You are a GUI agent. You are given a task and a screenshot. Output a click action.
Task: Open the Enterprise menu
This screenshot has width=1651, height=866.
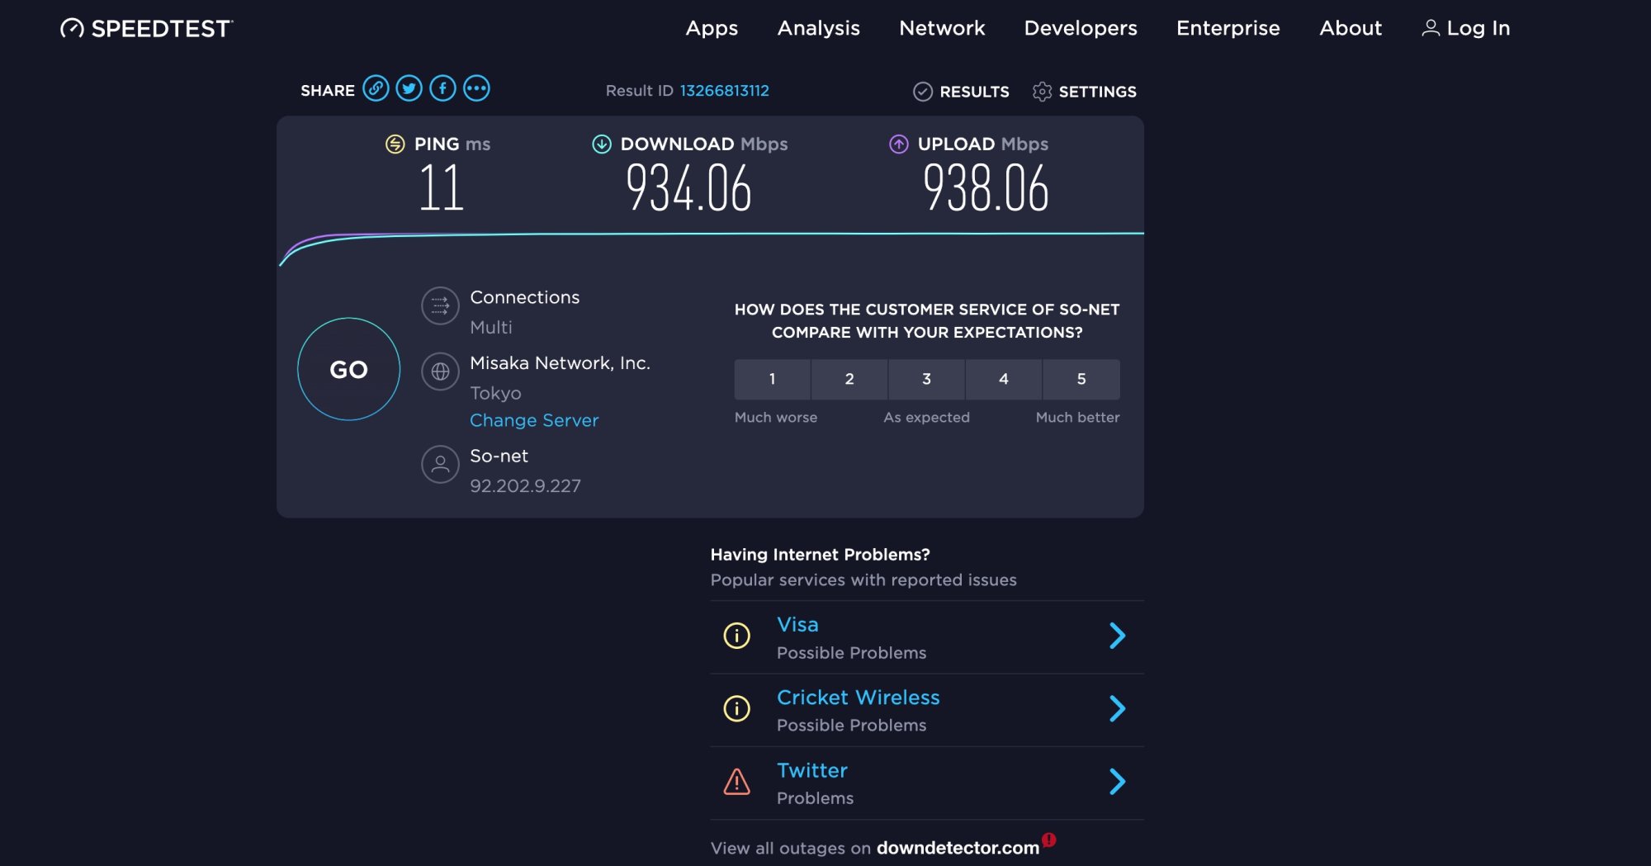coord(1228,28)
